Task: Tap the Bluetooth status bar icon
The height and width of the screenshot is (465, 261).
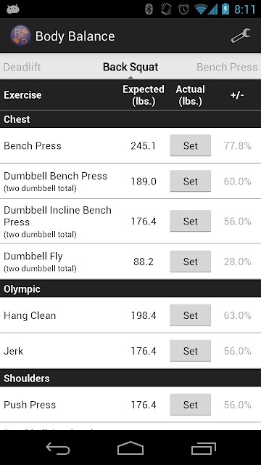Action: pos(149,9)
